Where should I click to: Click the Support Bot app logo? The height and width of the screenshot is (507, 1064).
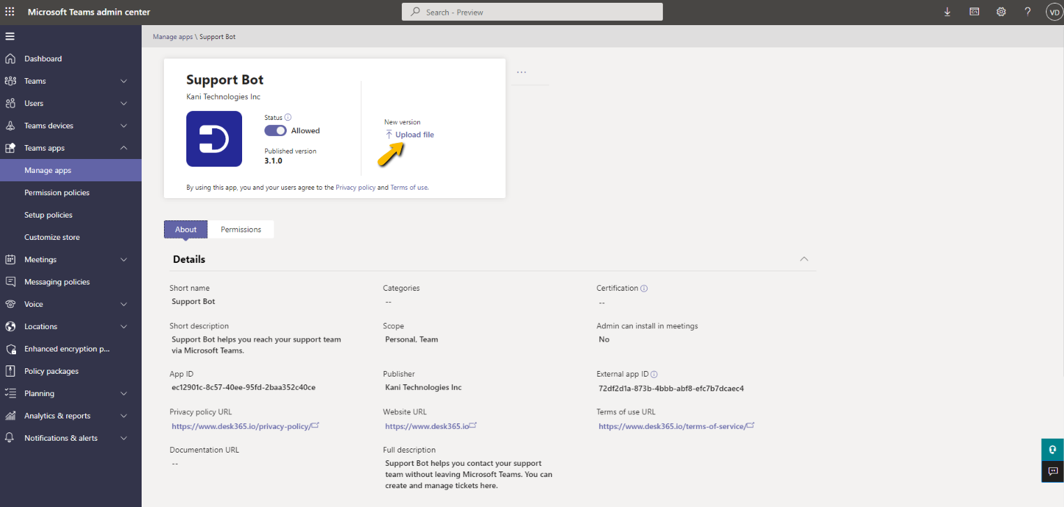point(213,138)
